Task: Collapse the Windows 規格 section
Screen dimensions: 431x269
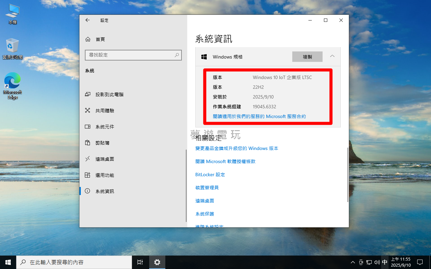Action: (x=332, y=56)
